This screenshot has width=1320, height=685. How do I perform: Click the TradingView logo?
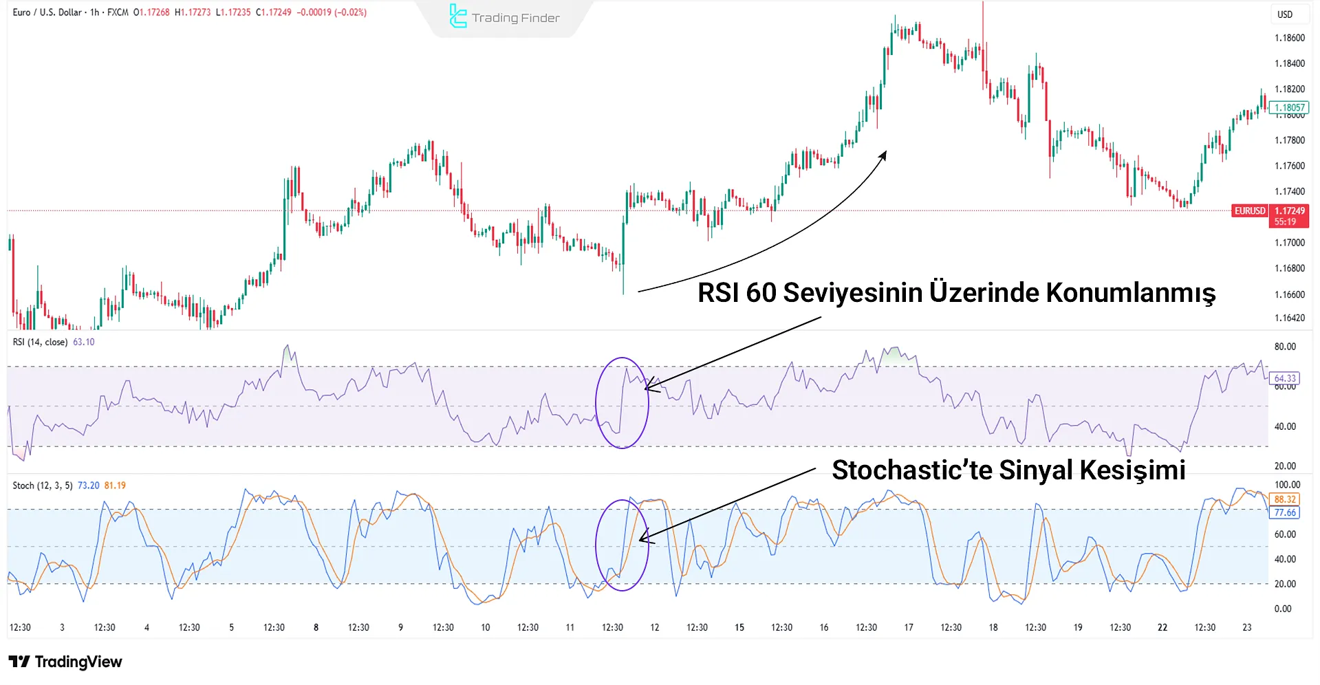pyautogui.click(x=65, y=662)
